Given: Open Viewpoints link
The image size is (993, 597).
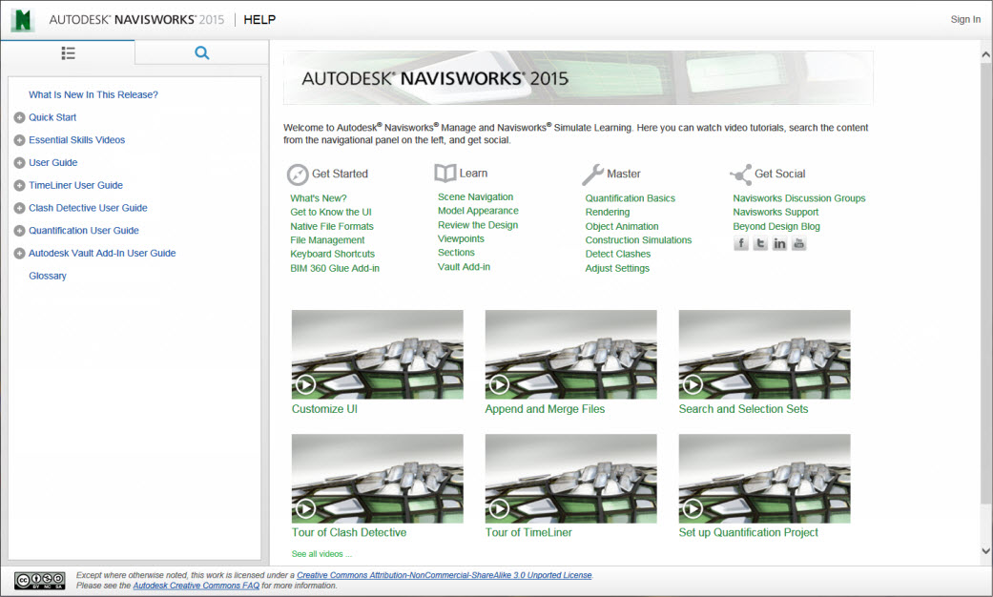Looking at the screenshot, I should tap(461, 238).
